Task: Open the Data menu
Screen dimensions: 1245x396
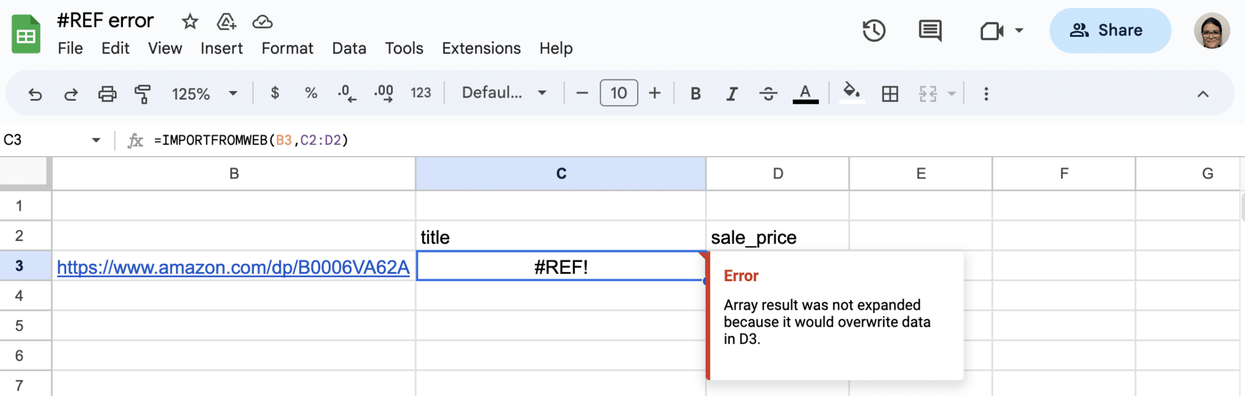Action: pos(349,49)
